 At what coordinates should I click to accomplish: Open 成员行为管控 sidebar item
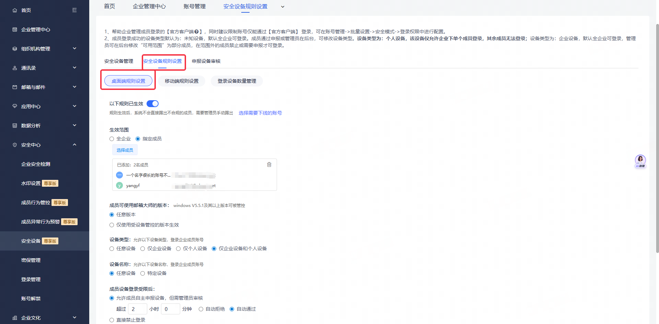[36, 202]
